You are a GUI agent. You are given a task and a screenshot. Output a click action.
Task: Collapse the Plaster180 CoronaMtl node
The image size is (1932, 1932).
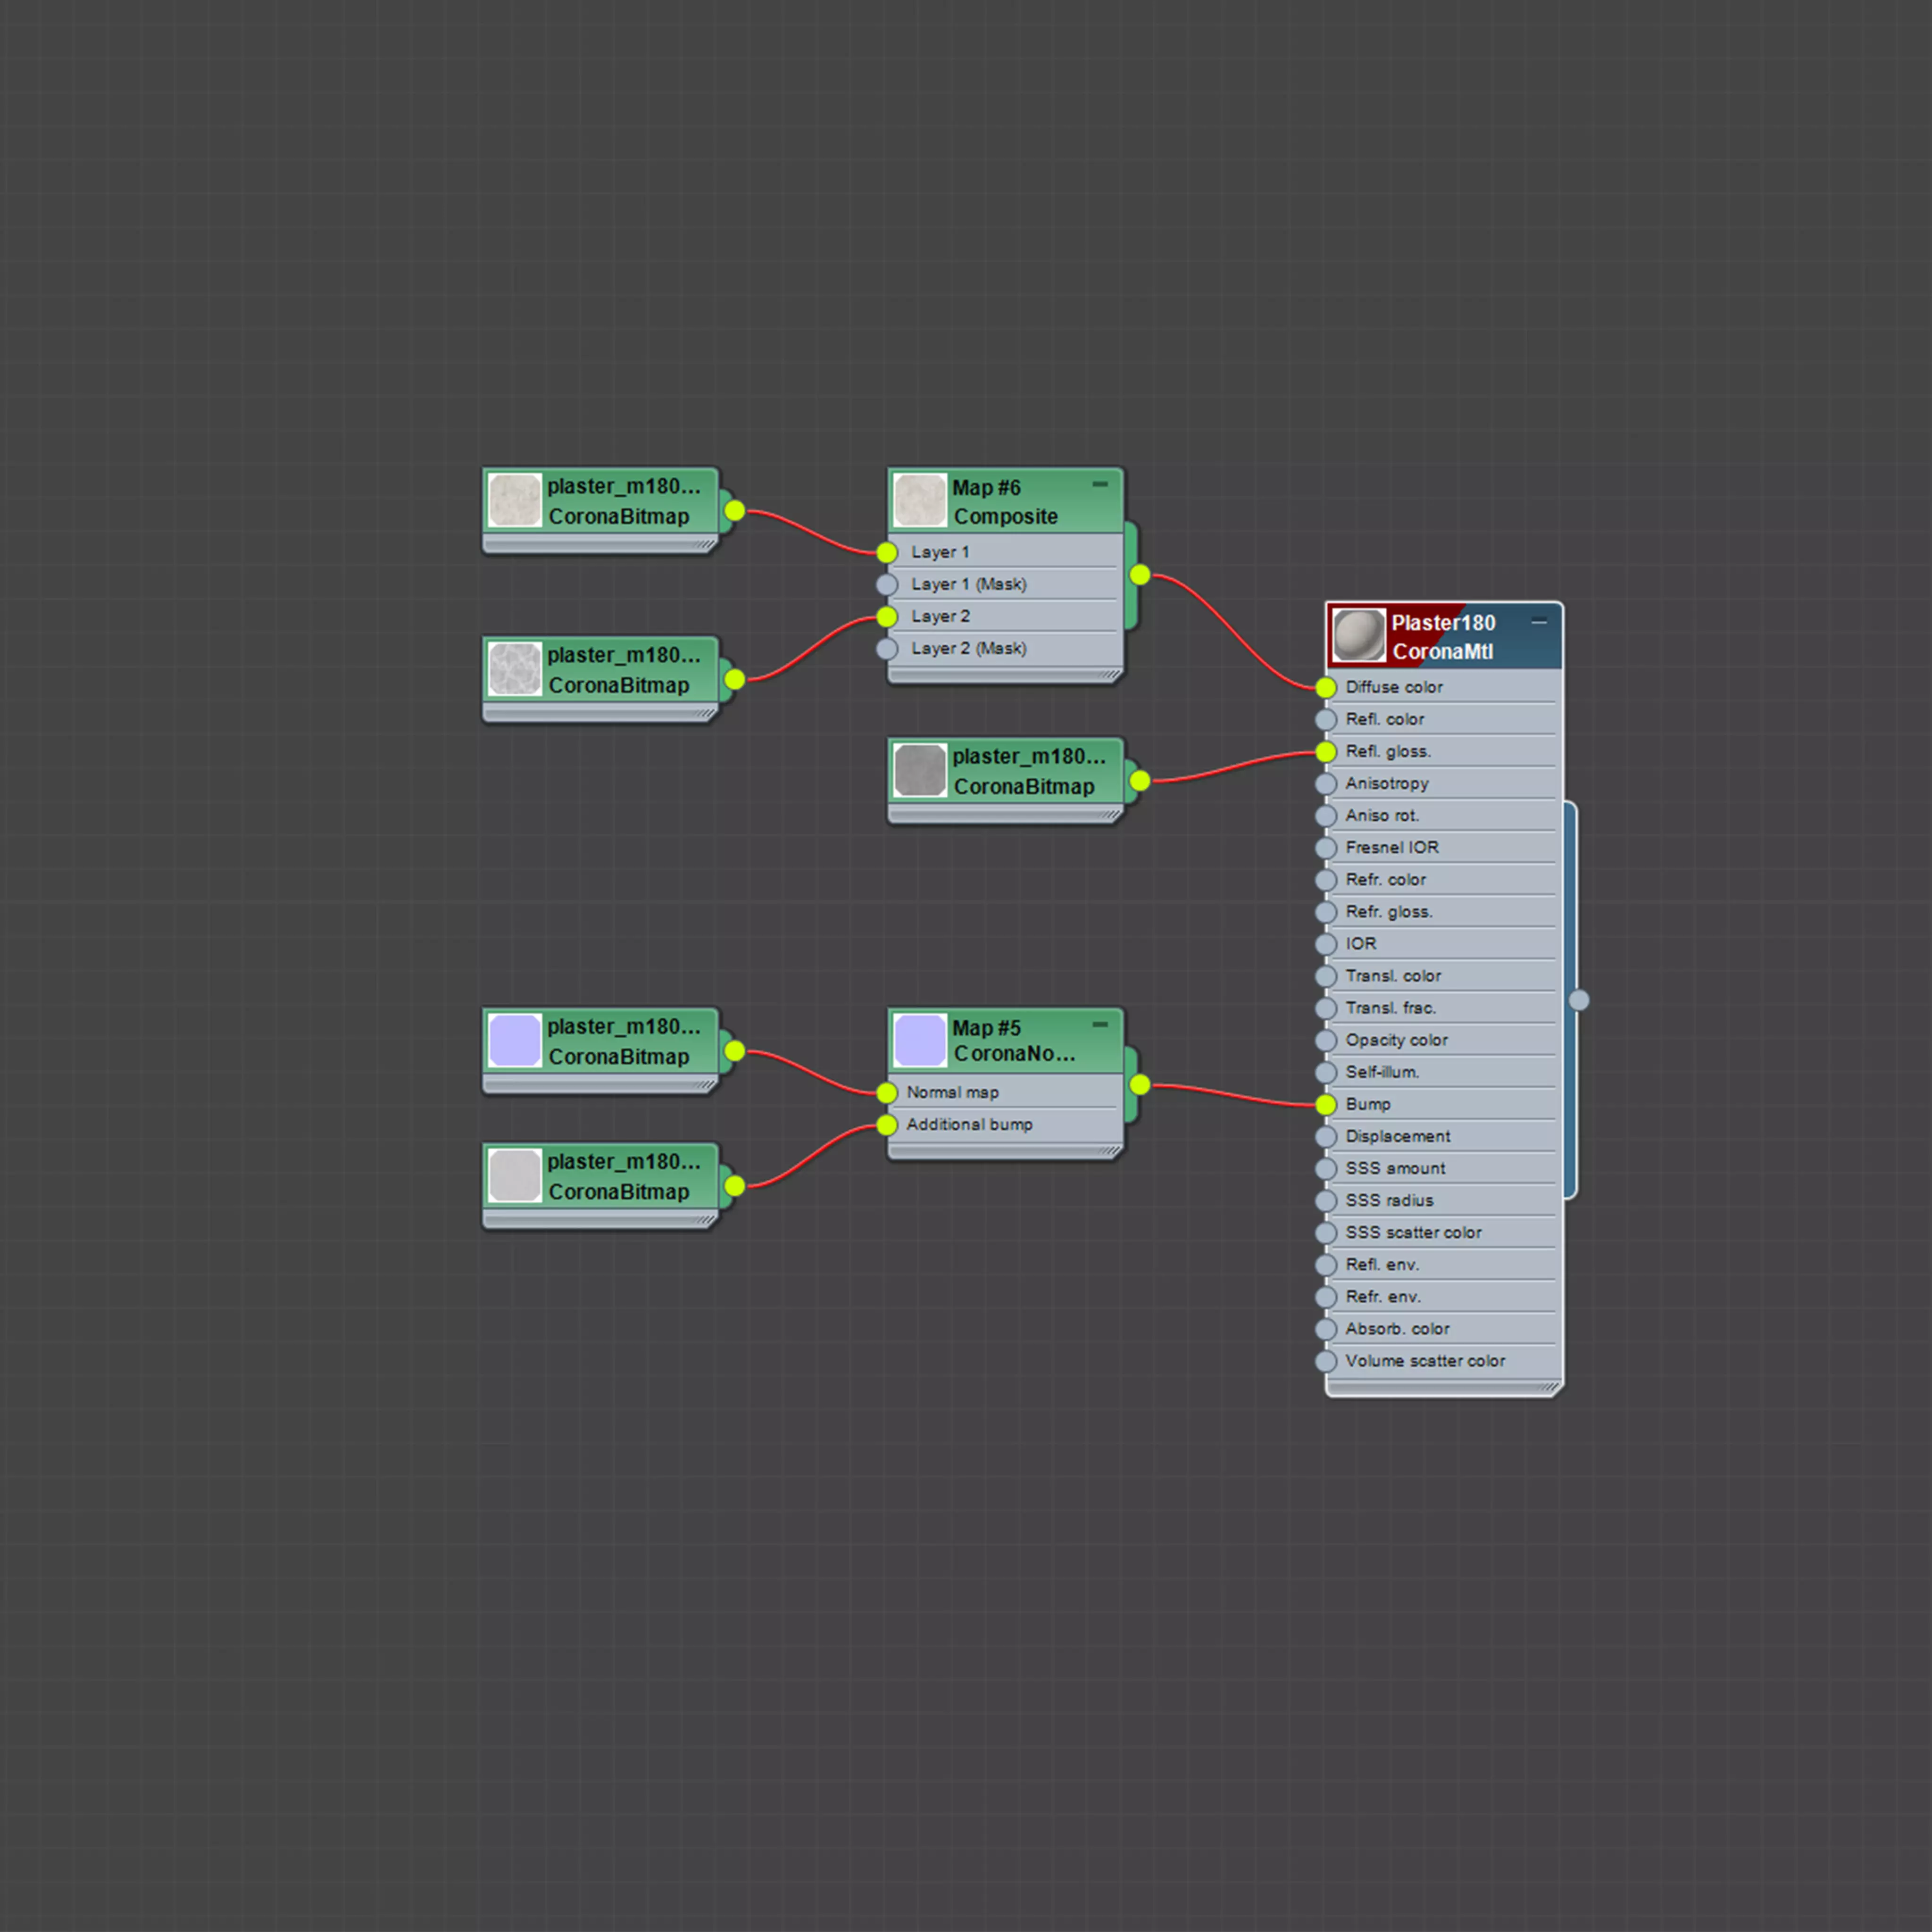point(1539,622)
